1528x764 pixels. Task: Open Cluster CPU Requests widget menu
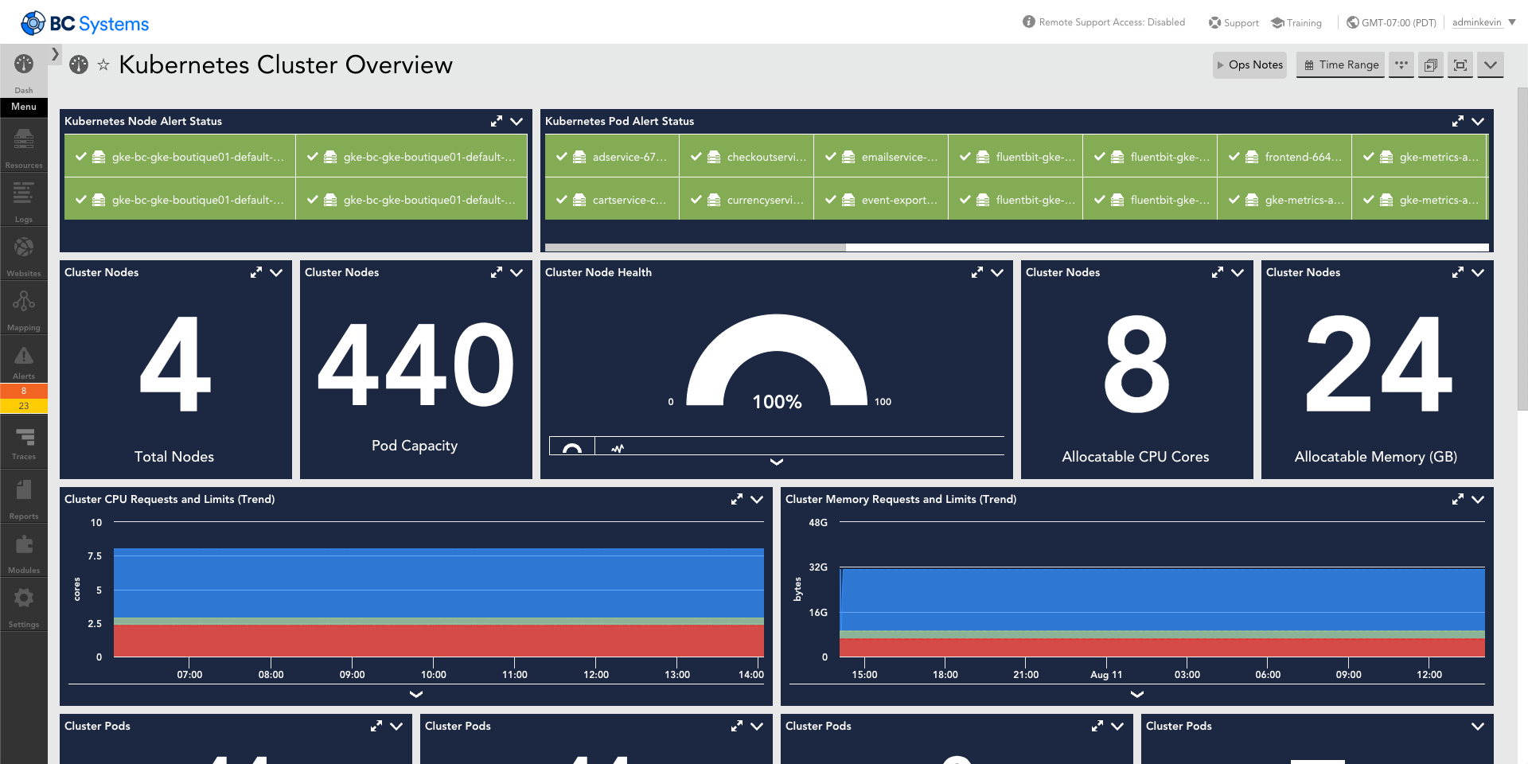[x=757, y=499]
